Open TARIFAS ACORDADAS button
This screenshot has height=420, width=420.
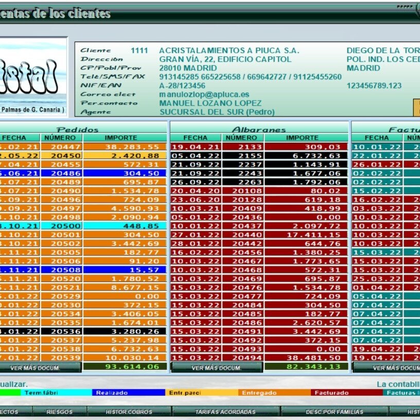pos(225,412)
